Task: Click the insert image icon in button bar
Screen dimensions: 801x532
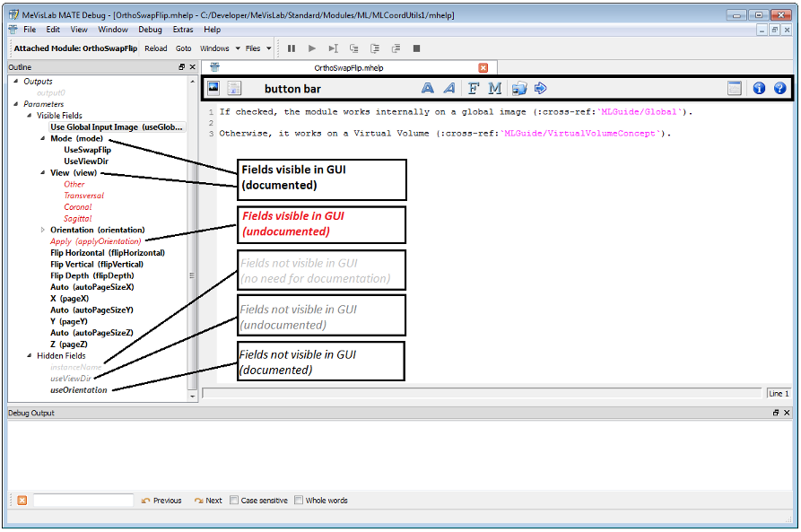Action: [x=213, y=88]
